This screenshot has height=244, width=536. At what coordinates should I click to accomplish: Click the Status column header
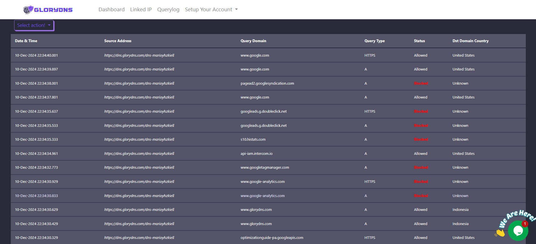pyautogui.click(x=419, y=41)
